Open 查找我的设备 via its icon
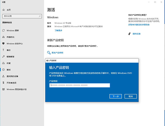This screenshot has height=126, width=165. 4,76
